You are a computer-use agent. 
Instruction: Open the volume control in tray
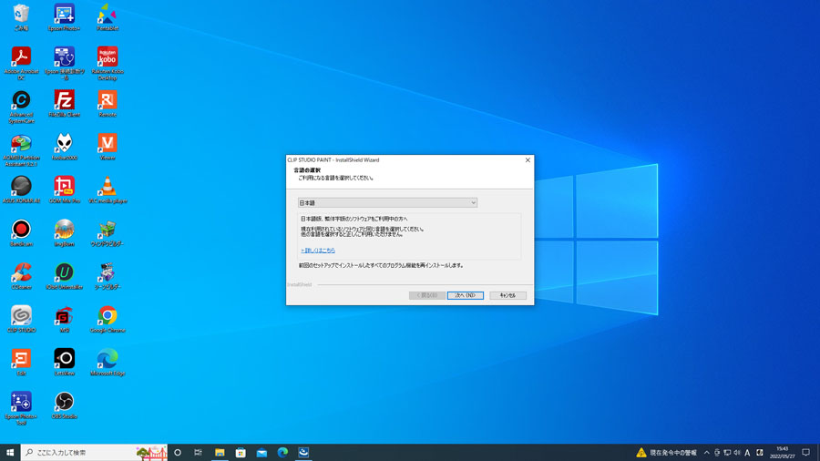(737, 453)
